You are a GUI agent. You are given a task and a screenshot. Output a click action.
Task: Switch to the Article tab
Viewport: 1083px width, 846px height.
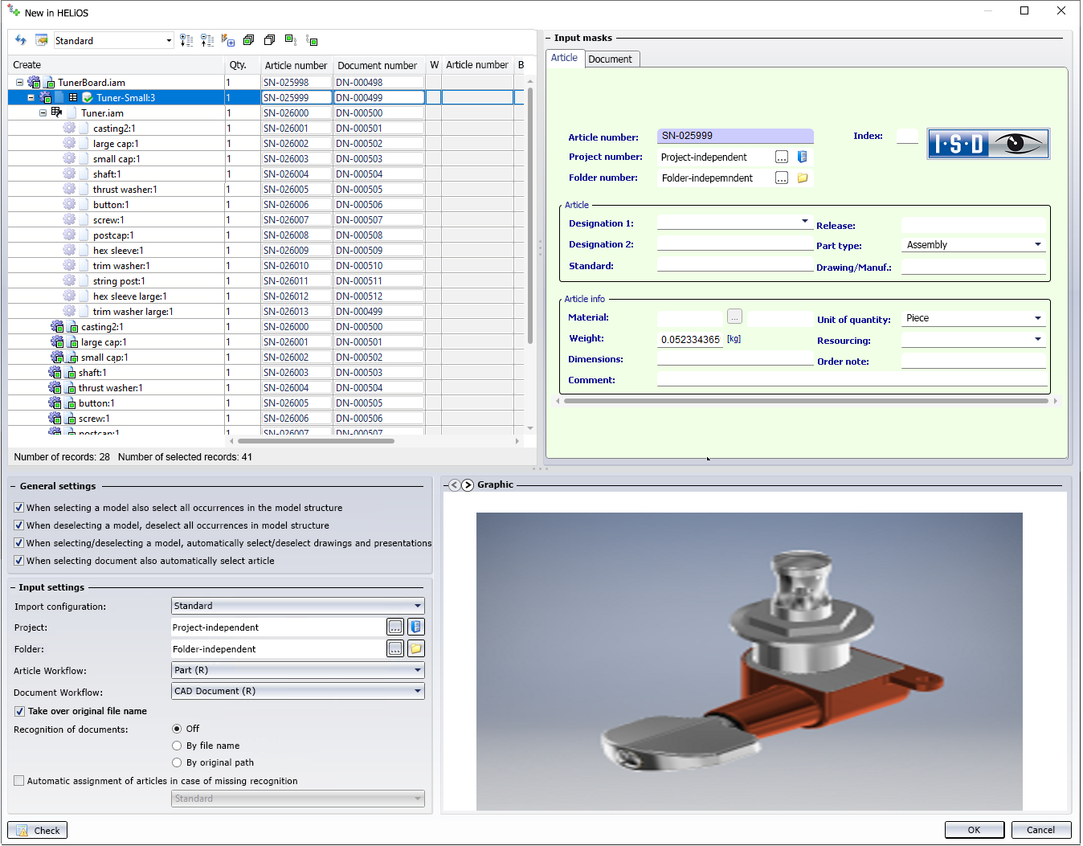click(564, 58)
